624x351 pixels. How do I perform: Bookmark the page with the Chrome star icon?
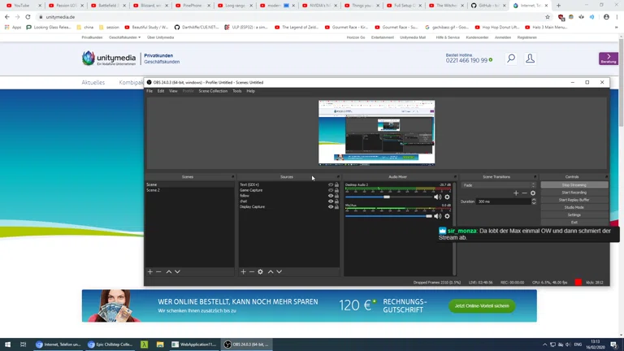548,17
